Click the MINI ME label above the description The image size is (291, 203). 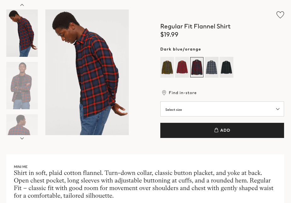20,167
